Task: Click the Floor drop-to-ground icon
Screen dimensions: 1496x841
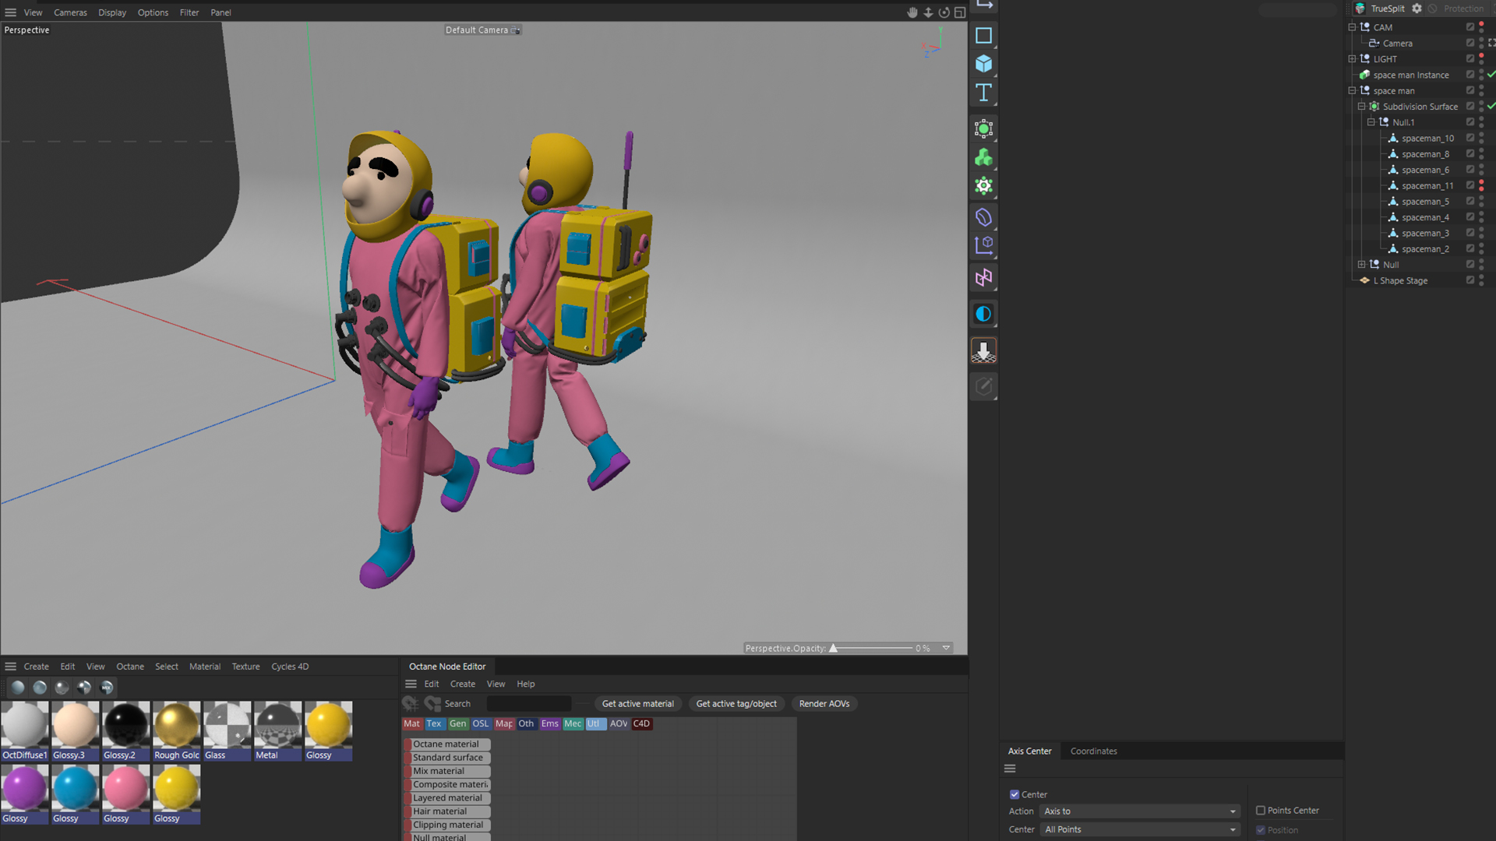Action: (x=983, y=351)
